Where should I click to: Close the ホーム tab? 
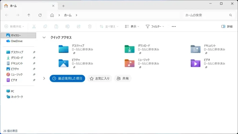[x=53, y=6]
